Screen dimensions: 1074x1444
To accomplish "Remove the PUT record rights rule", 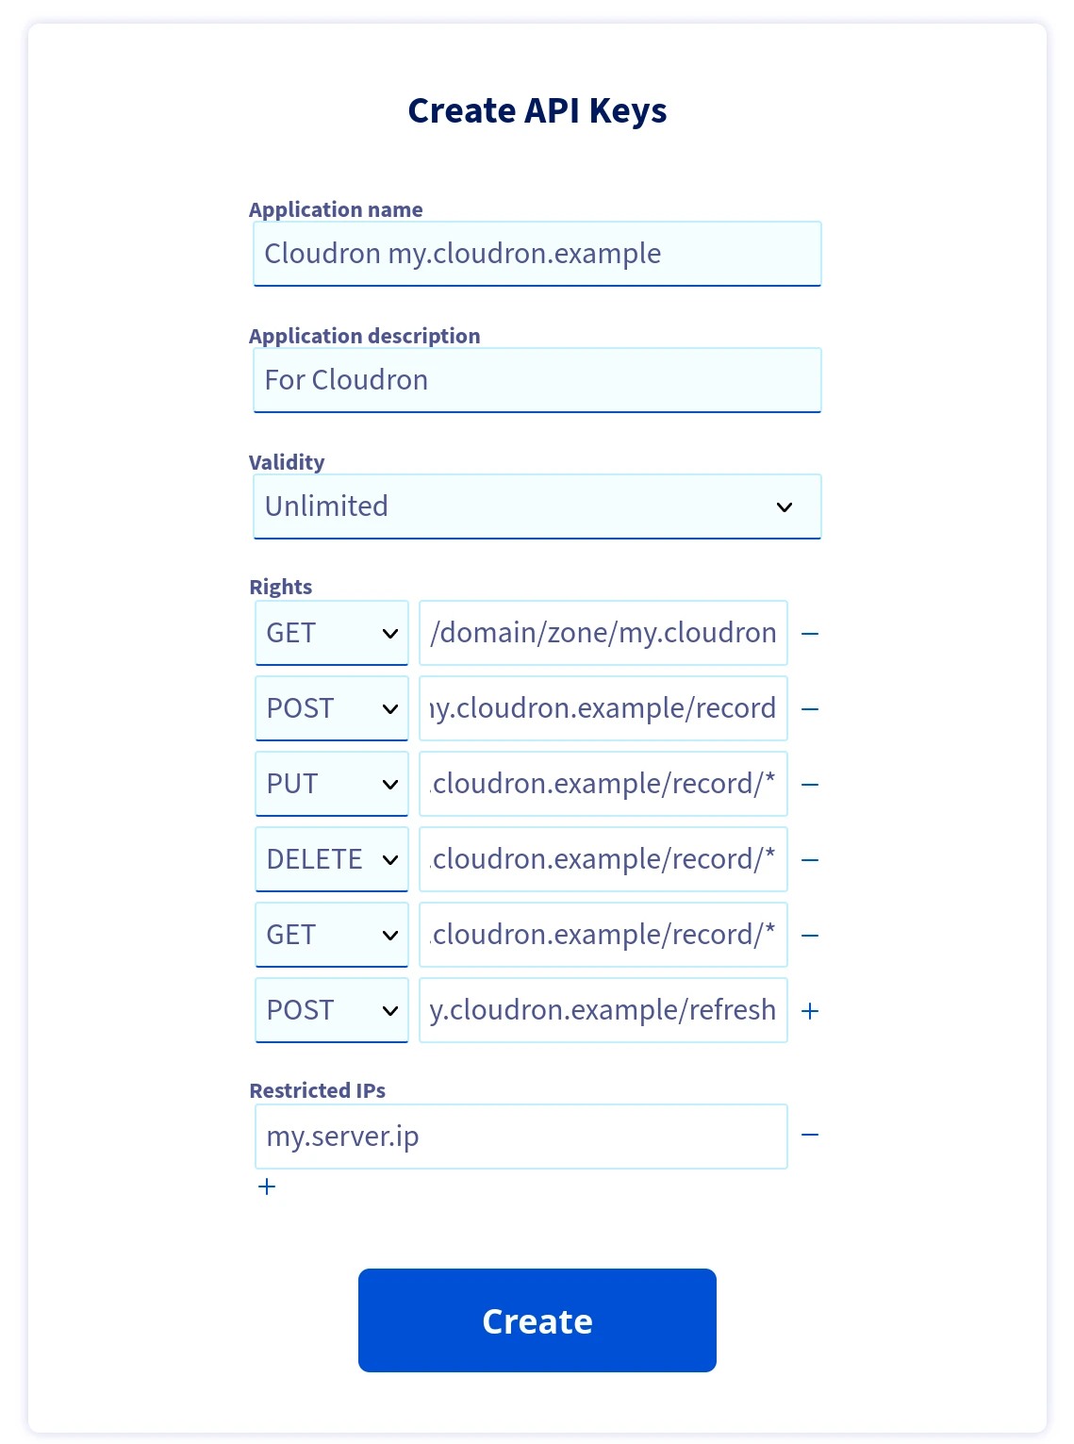I will [x=810, y=784].
